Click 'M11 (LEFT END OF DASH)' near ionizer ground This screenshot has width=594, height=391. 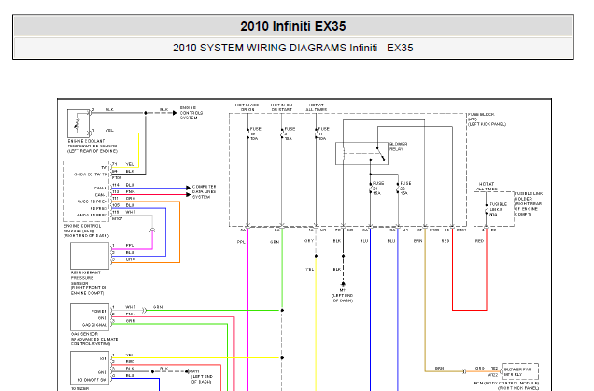point(202,377)
